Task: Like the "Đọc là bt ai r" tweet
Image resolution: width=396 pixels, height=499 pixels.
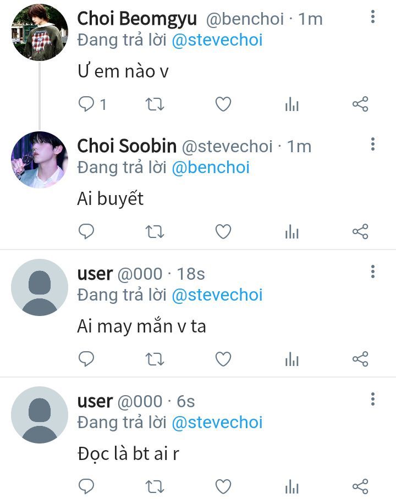Action: (x=223, y=486)
